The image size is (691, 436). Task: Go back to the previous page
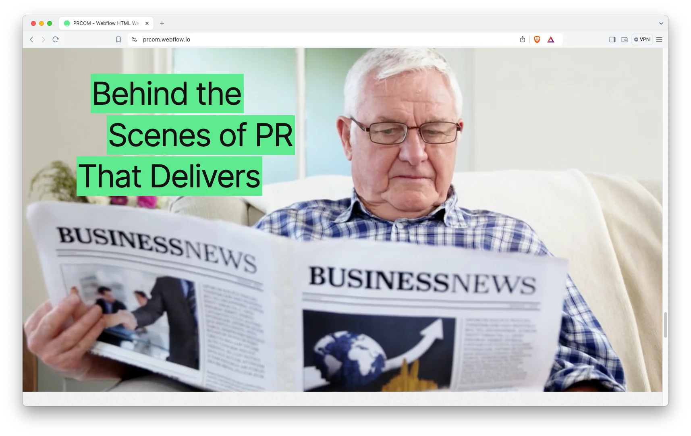[x=31, y=39]
